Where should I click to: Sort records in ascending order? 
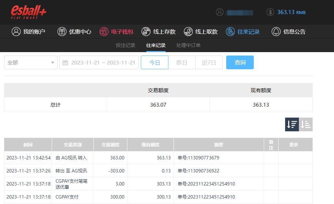point(306,124)
